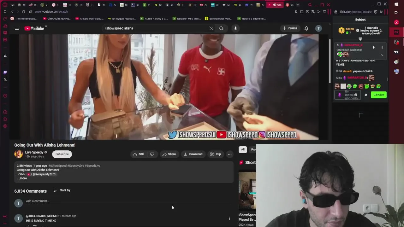This screenshot has height=227, width=404.
Task: Open Live Speedy channel avatar
Action: click(x=18, y=154)
